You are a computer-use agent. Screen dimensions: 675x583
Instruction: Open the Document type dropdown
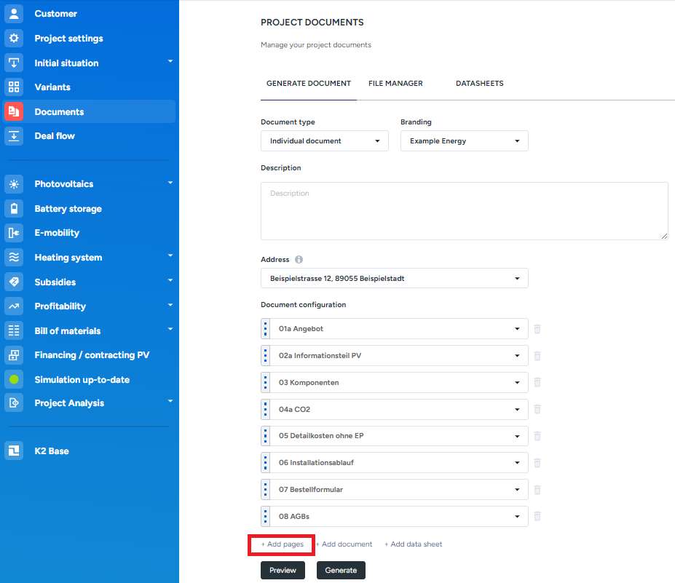324,141
